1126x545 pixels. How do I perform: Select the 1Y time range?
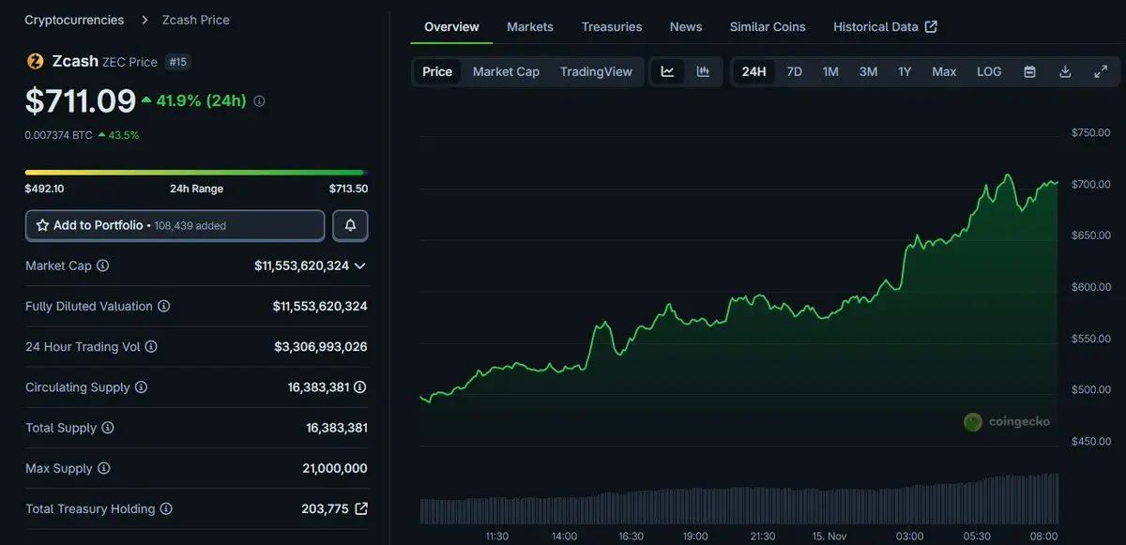tap(905, 71)
